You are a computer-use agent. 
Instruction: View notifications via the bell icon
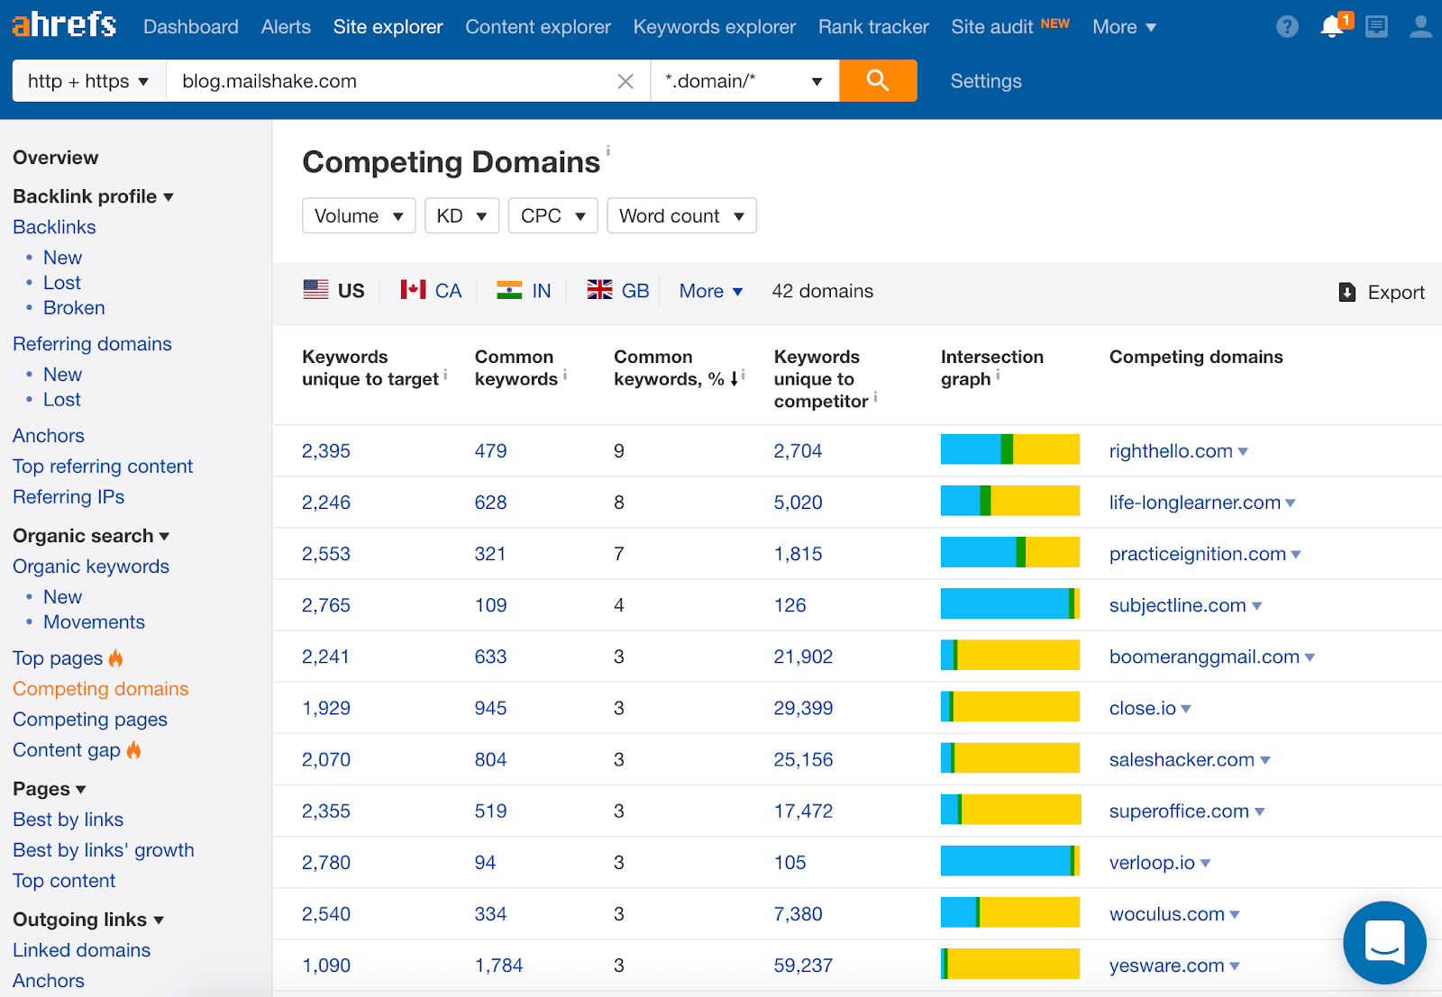1332,26
